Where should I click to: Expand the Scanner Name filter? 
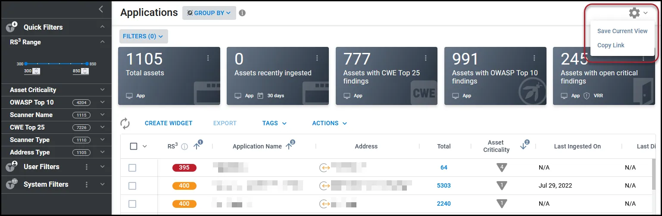click(103, 115)
